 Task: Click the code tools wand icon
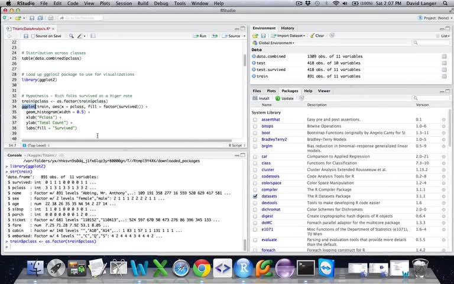point(80,36)
